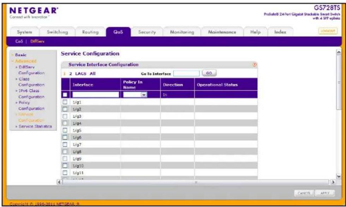Image resolution: width=346 pixels, height=207 pixels.
Task: Show unit 1 interfaces link
Action: coord(65,74)
